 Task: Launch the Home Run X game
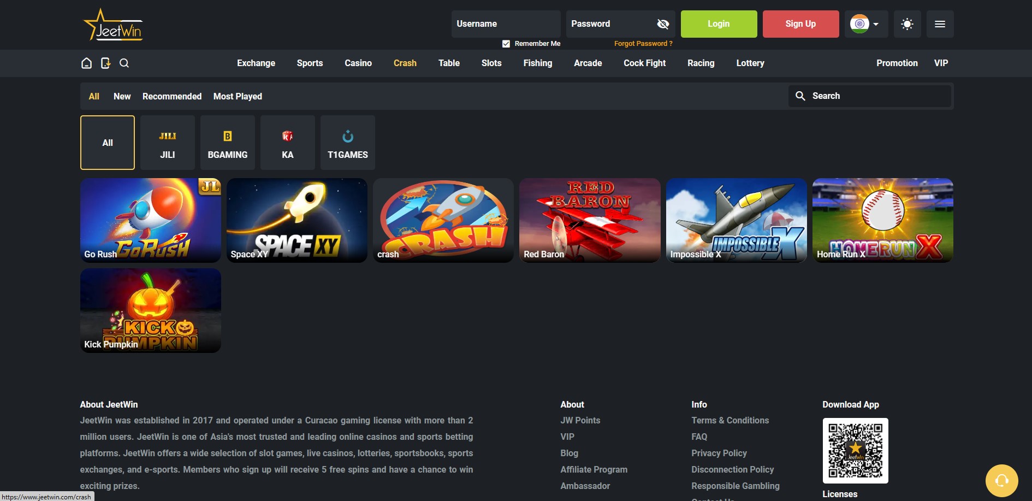click(x=883, y=220)
